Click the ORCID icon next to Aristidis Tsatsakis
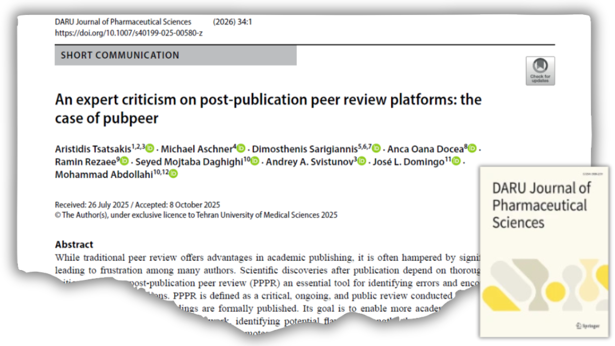Image resolution: width=615 pixels, height=346 pixels. [150, 149]
